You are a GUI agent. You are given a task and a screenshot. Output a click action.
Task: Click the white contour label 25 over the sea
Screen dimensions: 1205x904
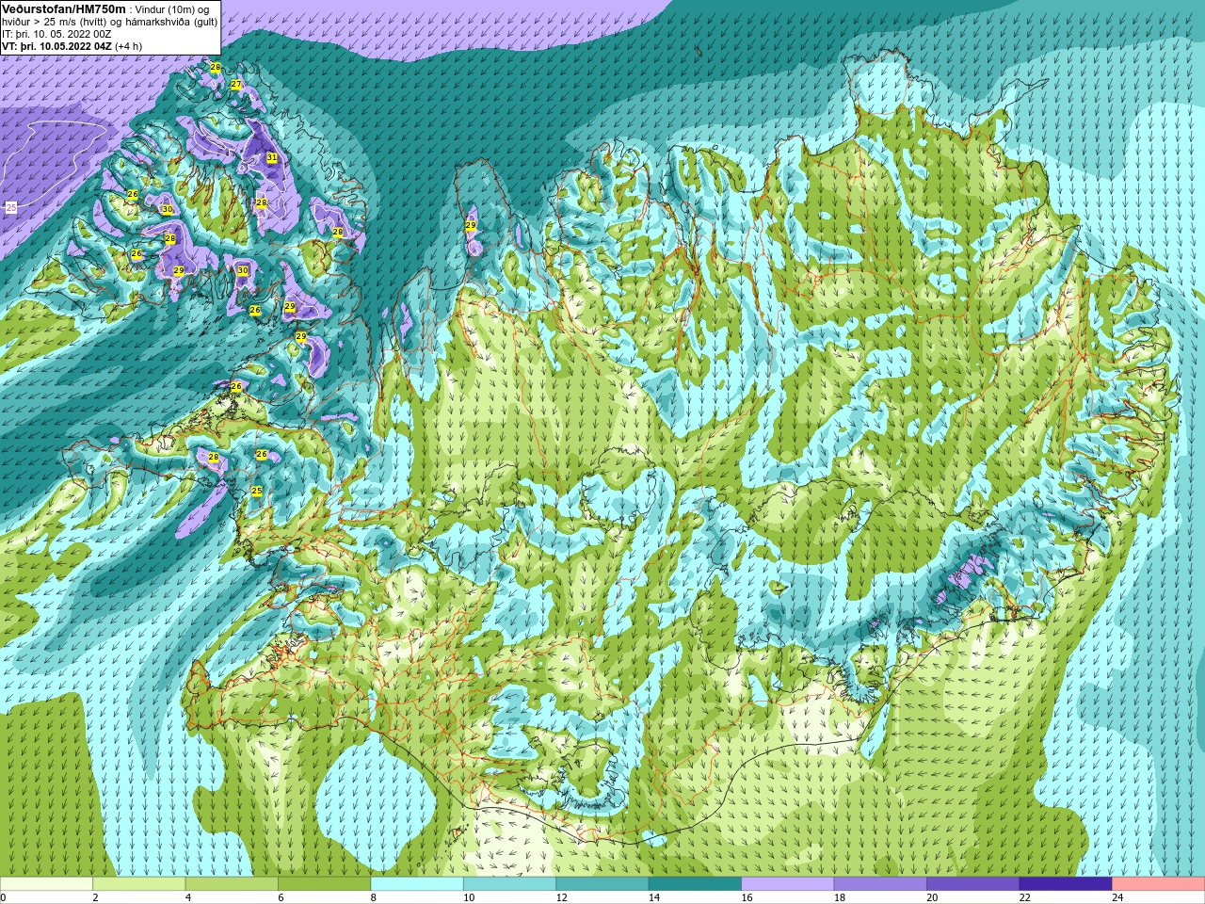point(11,207)
